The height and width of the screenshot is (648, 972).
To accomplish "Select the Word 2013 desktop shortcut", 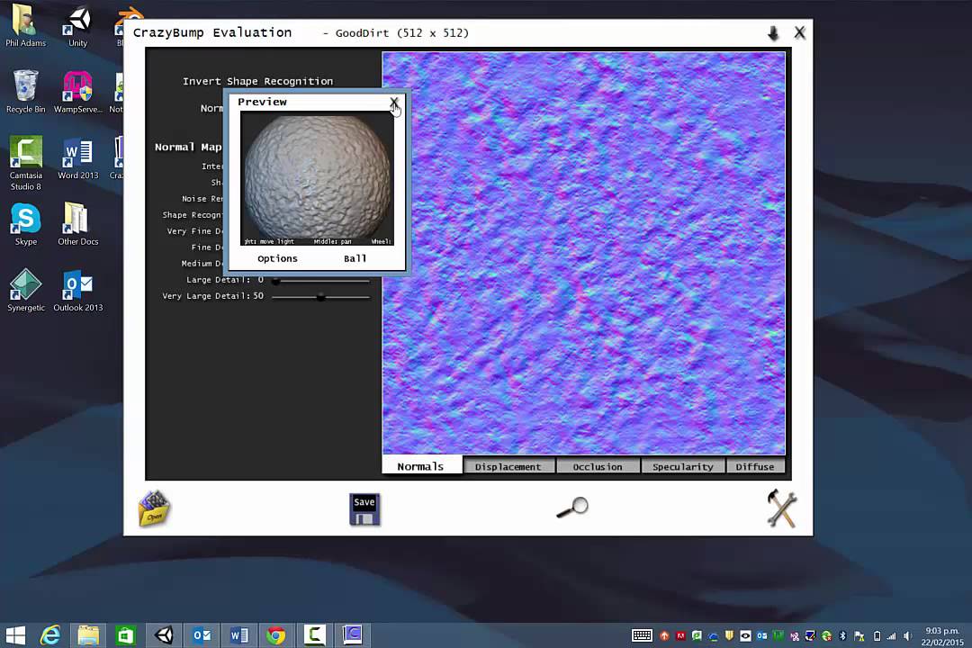I will [x=77, y=158].
